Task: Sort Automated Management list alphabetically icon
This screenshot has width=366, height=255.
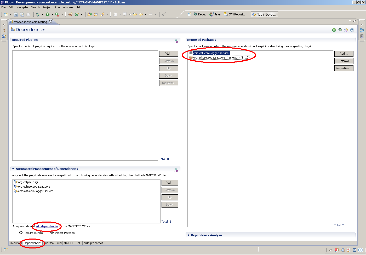Action: [x=176, y=170]
